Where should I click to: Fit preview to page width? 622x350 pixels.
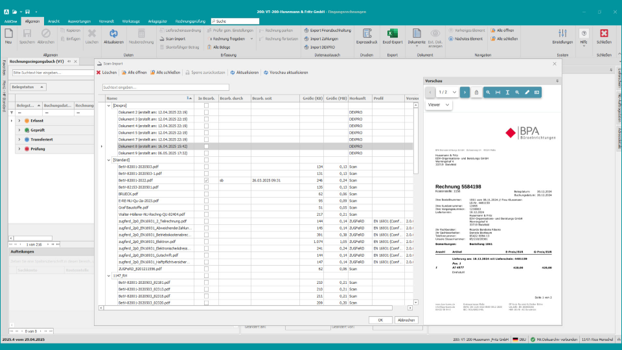tap(498, 93)
